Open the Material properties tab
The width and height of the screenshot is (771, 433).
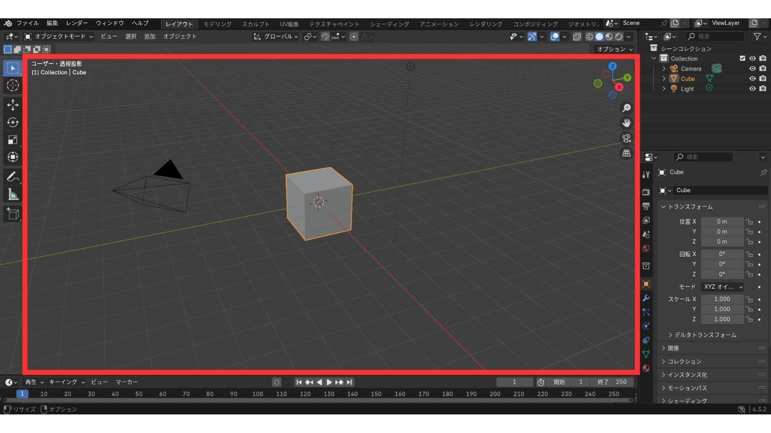[646, 368]
